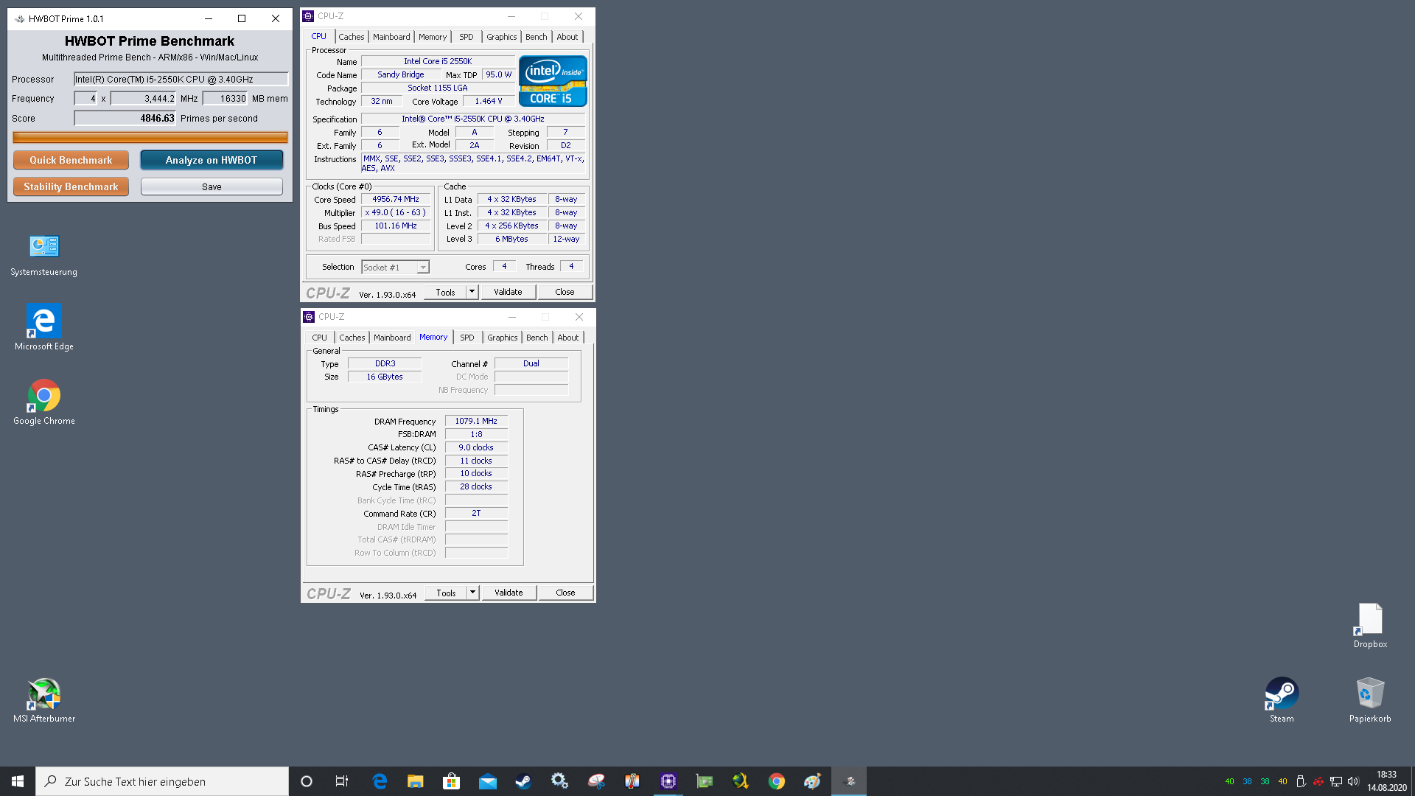
Task: Open the thermometer temperature app in taskbar
Action: coord(632,781)
